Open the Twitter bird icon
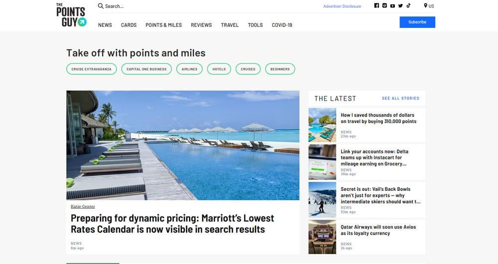Image resolution: width=498 pixels, height=264 pixels. 400,5
